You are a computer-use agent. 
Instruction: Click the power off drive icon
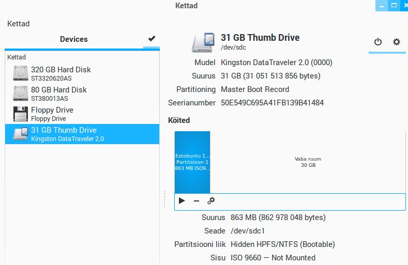click(x=377, y=42)
